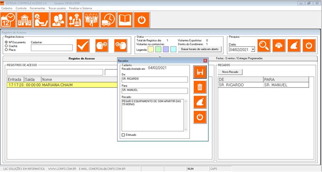The image size is (322, 172).
Task: Switch to Festas - Eventos / Entregas Programadas tab
Action: [239, 58]
